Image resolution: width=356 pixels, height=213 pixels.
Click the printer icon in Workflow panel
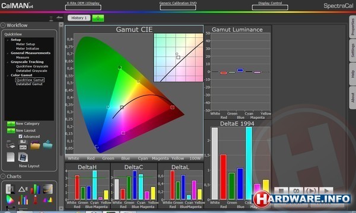point(11,144)
